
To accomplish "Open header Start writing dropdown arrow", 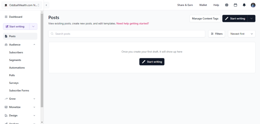I will (x=251, y=19).
